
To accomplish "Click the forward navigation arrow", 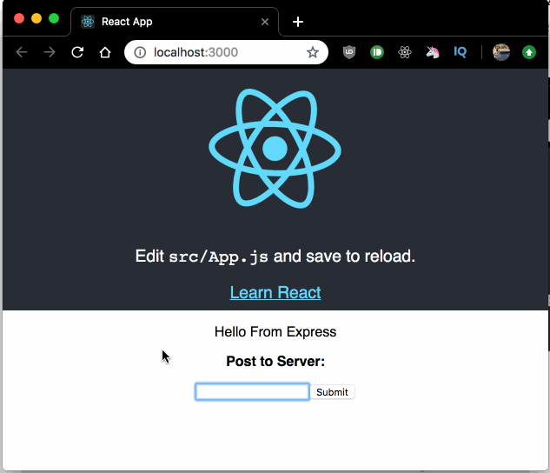I will (50, 52).
